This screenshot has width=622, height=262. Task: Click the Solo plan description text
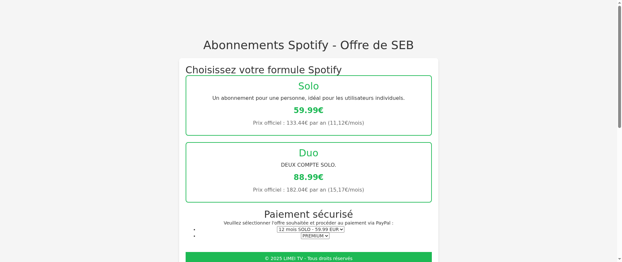tap(308, 98)
